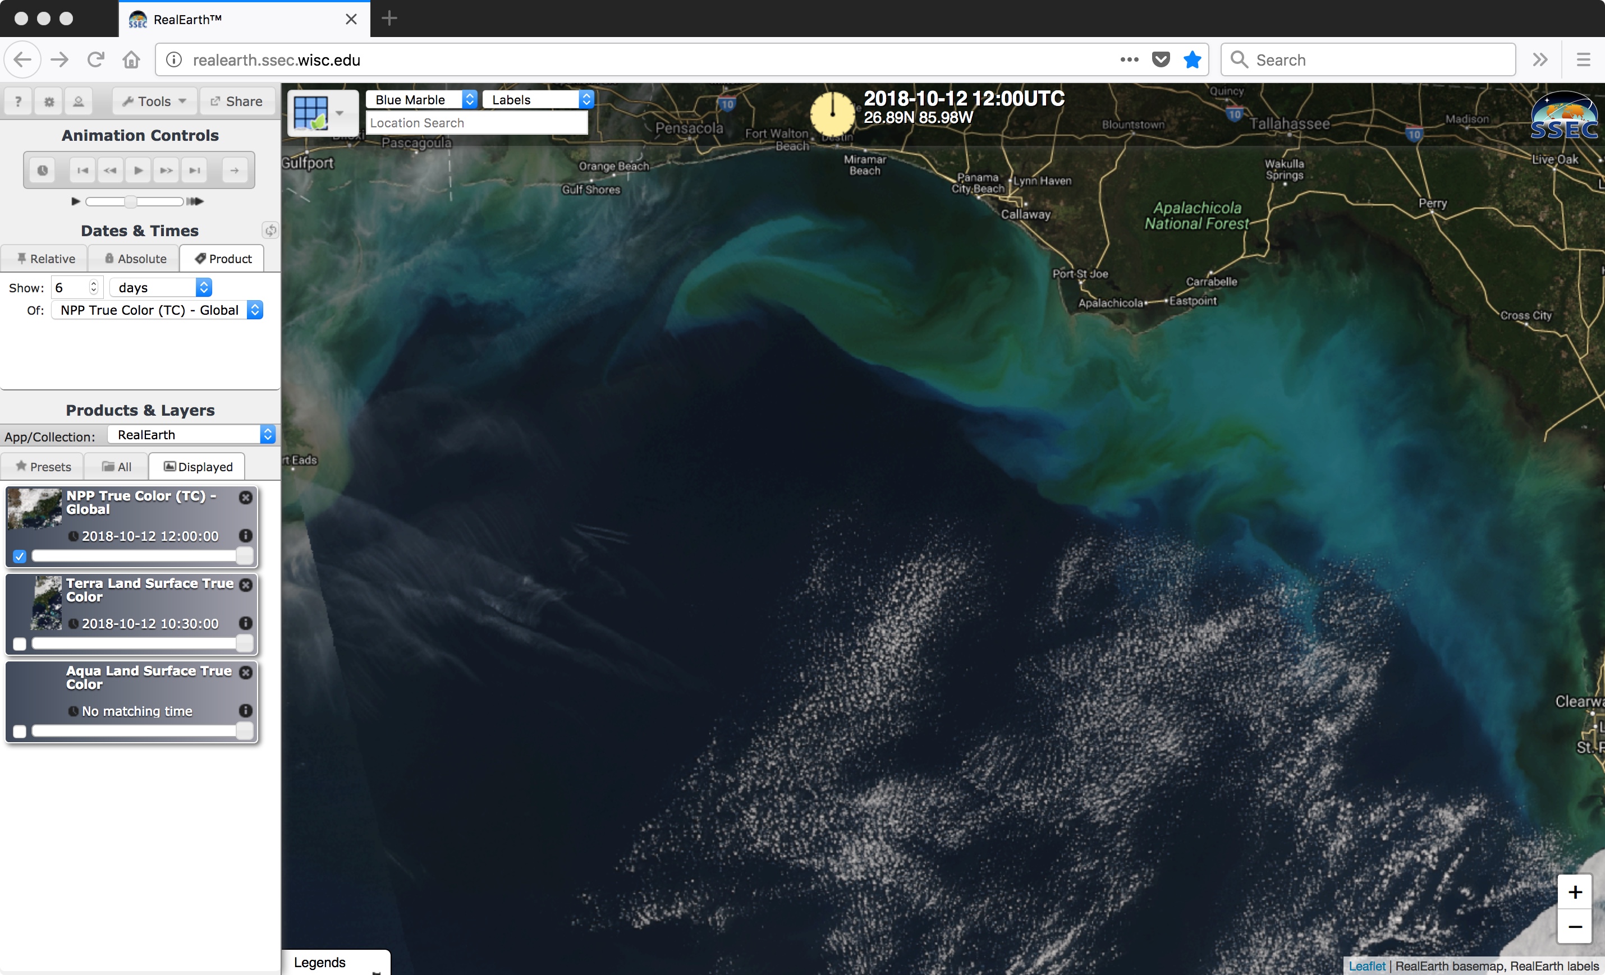Enable Aqua Land Surface True Color layer
The height and width of the screenshot is (975, 1605).
click(x=20, y=732)
